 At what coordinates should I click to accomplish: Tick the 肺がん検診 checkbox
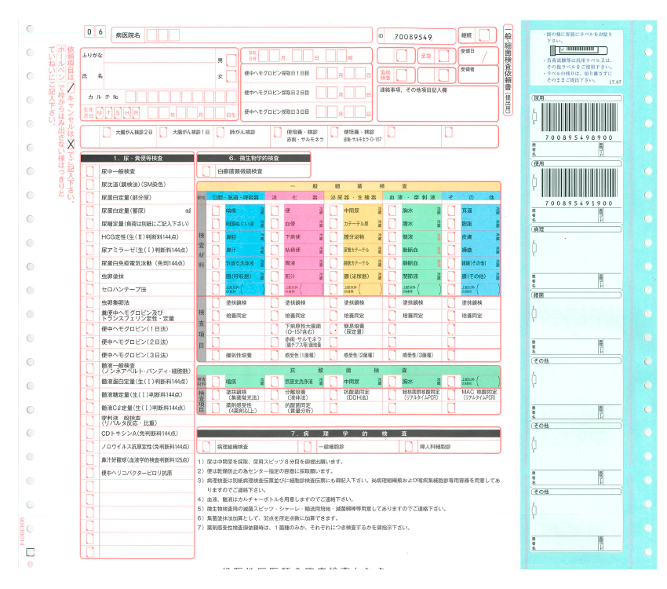pos(221,132)
